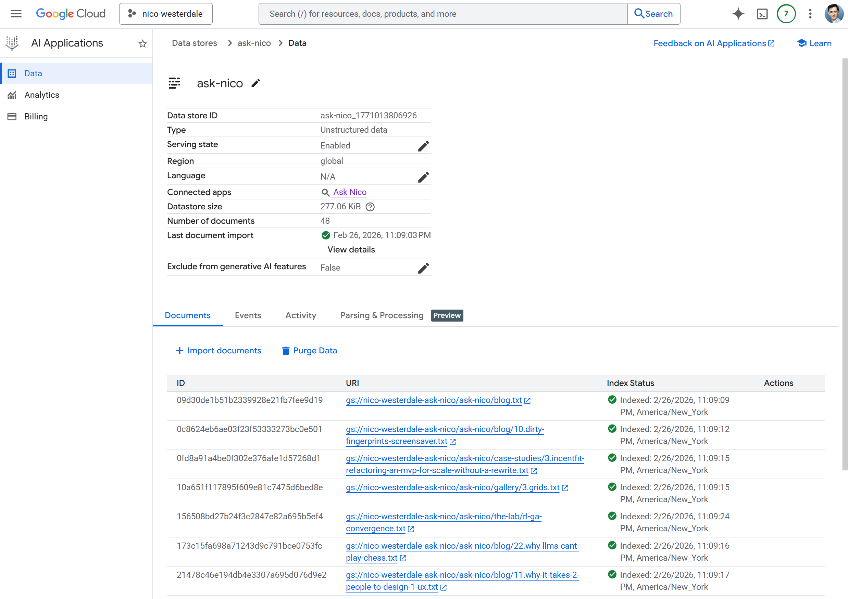This screenshot has width=848, height=599.
Task: Edit the ask-nico data store name
Action: coord(255,83)
